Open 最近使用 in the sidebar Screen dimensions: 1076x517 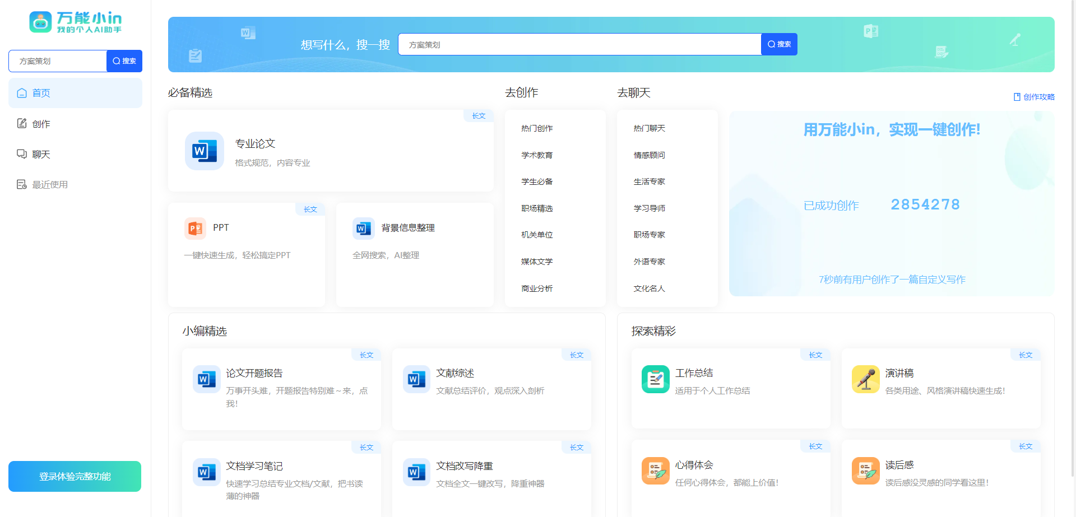click(75, 184)
